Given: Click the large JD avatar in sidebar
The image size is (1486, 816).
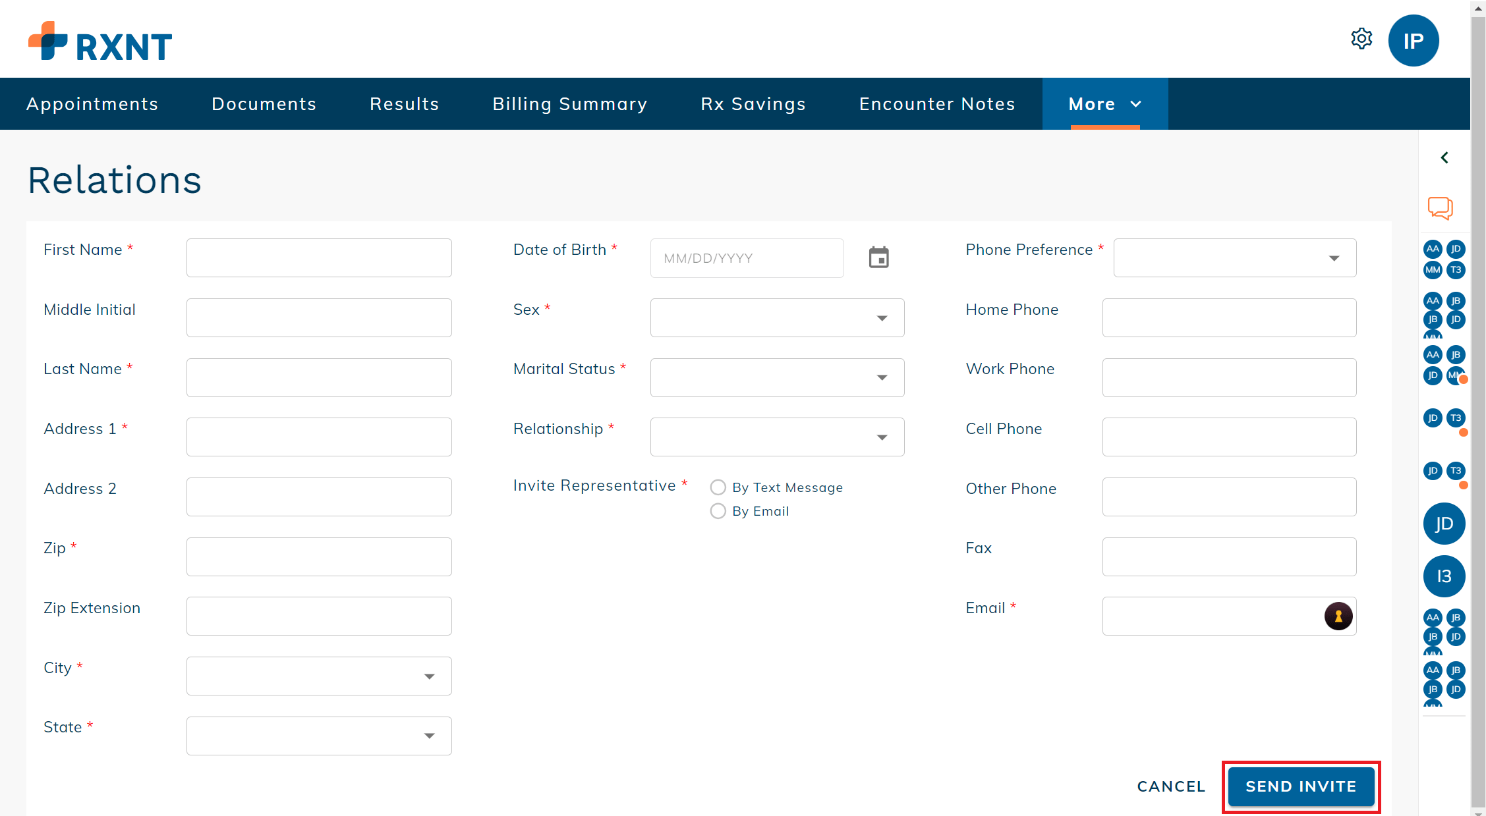Looking at the screenshot, I should tap(1443, 524).
